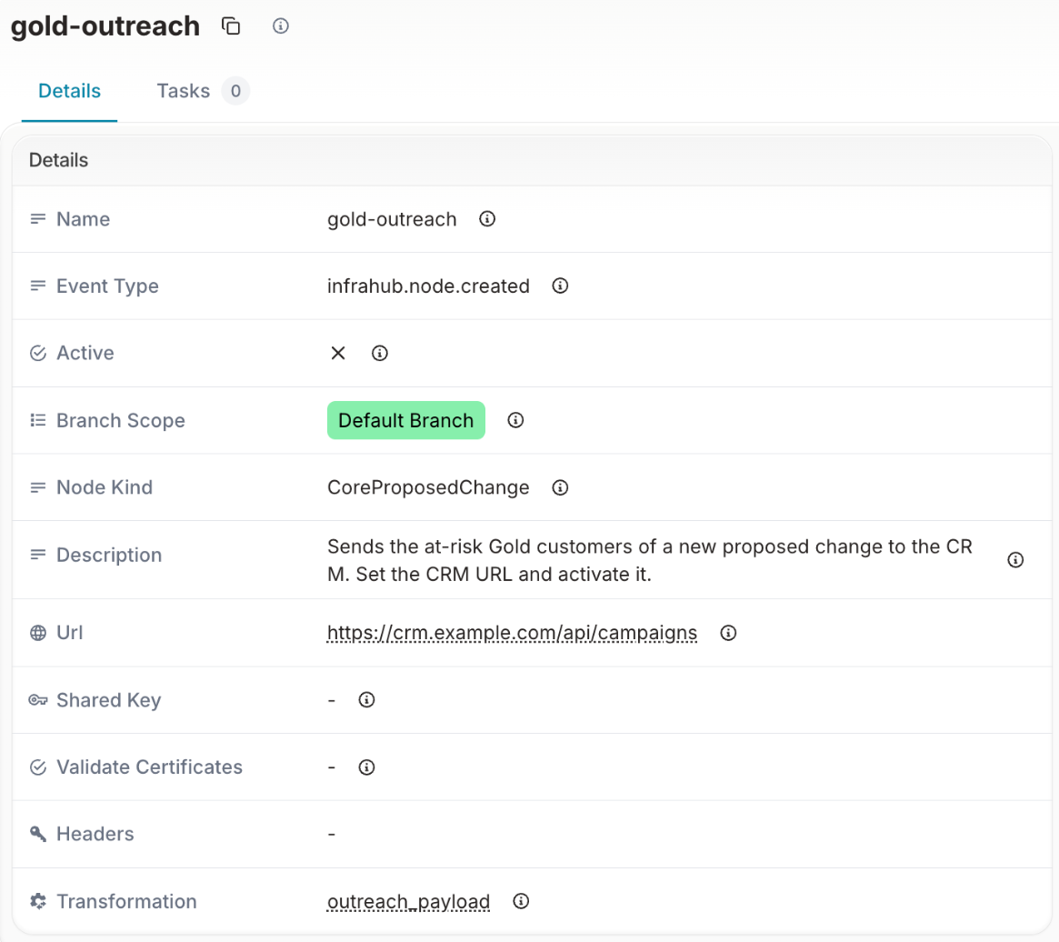Viewport: 1059px width, 942px height.
Task: Click the Transformation label
Action: [x=126, y=901]
